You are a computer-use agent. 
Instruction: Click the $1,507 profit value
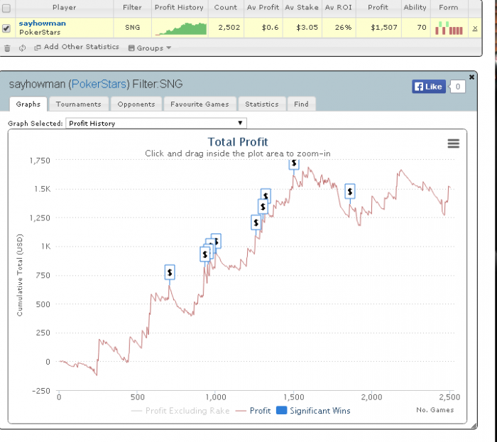point(384,28)
